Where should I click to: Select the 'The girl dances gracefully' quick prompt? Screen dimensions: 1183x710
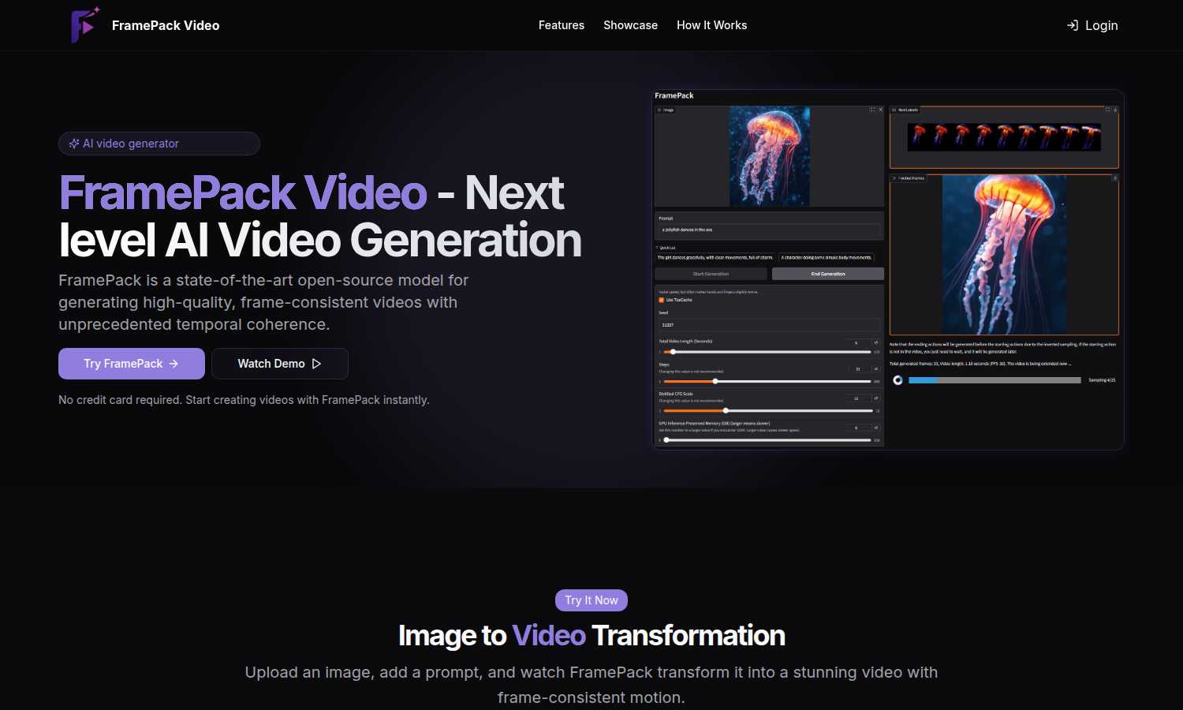pos(715,257)
